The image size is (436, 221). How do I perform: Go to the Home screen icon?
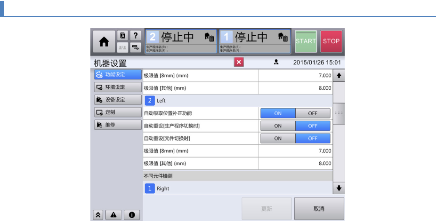coord(104,42)
